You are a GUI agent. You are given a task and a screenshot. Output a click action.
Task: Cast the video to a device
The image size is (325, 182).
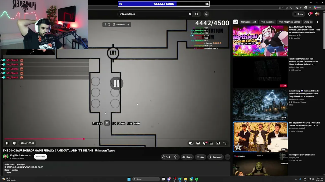pyautogui.click(x=218, y=143)
